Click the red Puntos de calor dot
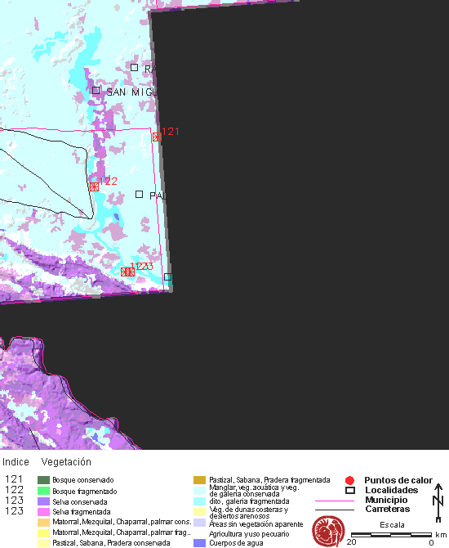Image resolution: width=449 pixels, height=548 pixels. [349, 481]
